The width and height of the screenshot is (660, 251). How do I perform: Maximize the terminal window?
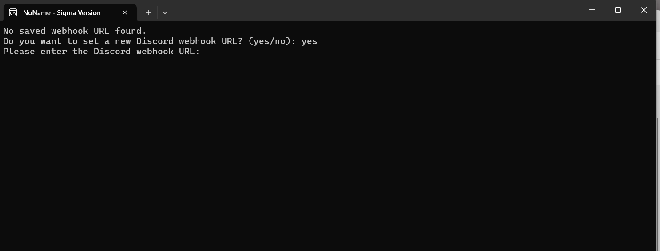618,10
